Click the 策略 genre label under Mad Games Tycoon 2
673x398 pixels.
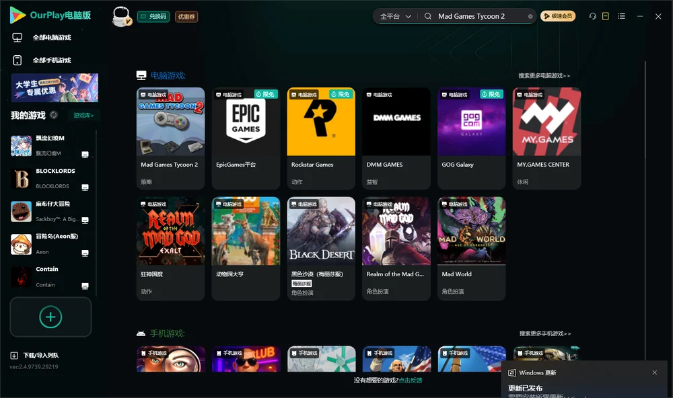point(146,182)
